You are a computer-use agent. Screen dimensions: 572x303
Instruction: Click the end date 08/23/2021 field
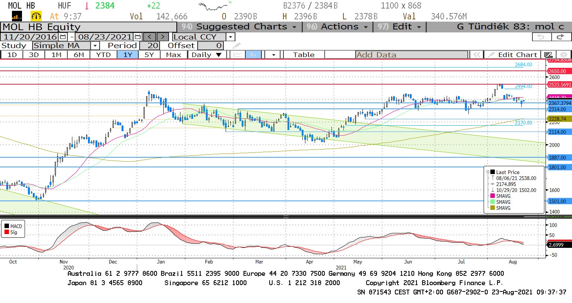105,37
